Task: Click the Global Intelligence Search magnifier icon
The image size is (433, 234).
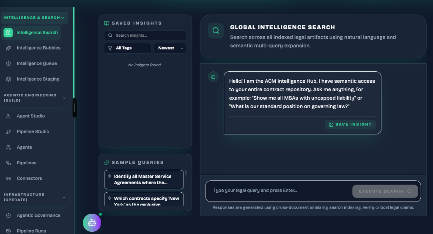Action: (x=216, y=30)
